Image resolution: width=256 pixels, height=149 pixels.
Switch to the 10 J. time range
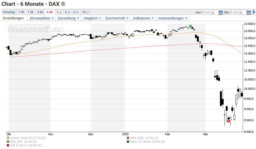pyautogui.click(x=86, y=12)
